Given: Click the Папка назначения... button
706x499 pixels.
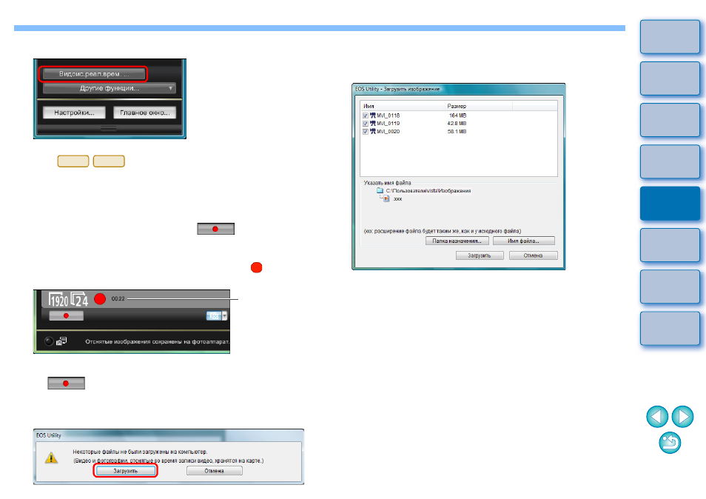Looking at the screenshot, I should click(x=457, y=241).
